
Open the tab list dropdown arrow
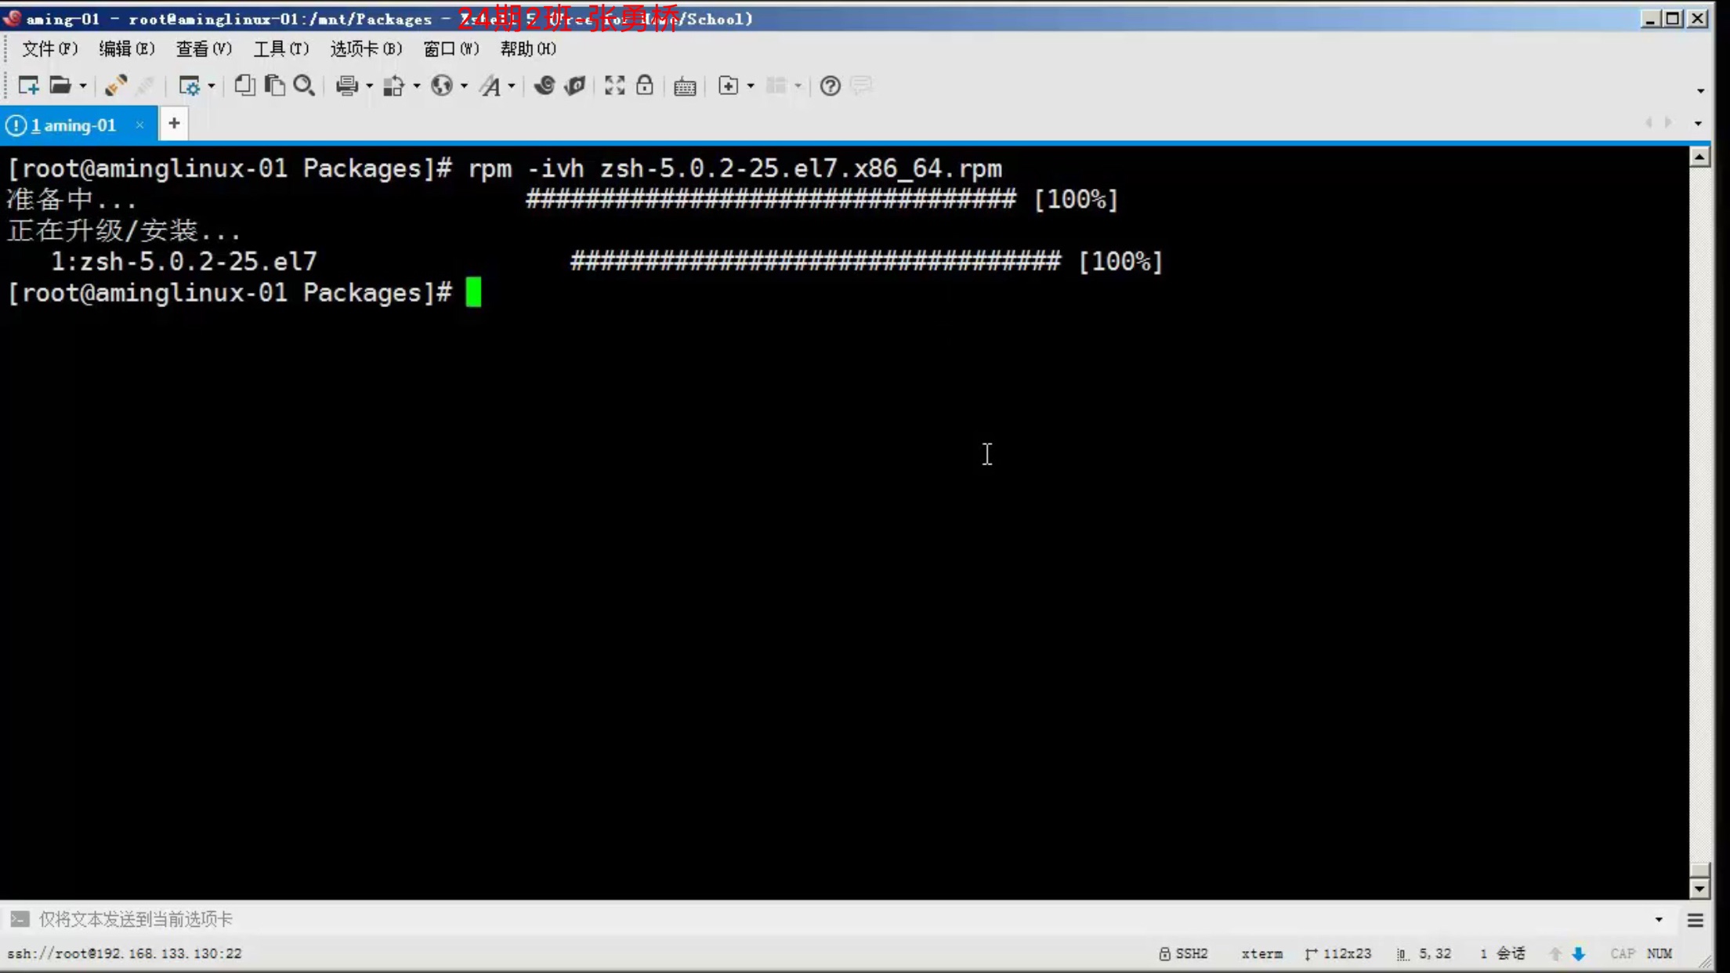coord(1698,123)
